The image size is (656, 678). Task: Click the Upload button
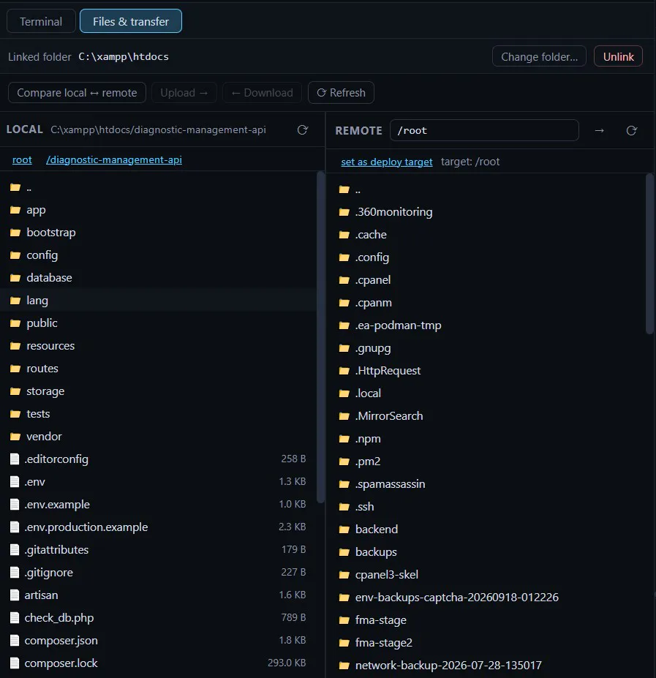click(x=184, y=93)
